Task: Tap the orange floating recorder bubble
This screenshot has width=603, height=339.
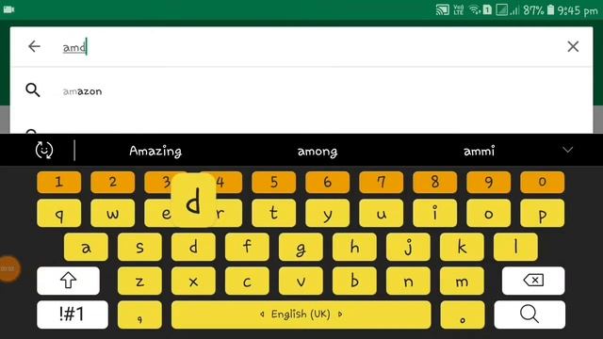Action: (8, 268)
